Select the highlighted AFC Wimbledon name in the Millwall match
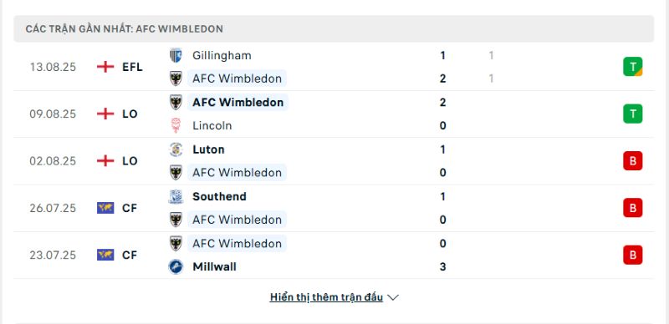669x324 pixels. [237, 244]
